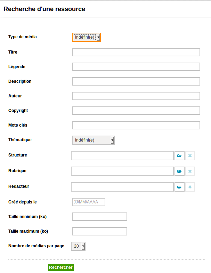211x273 pixels.
Task: Open folder browser for Structure field
Action: click(179, 156)
